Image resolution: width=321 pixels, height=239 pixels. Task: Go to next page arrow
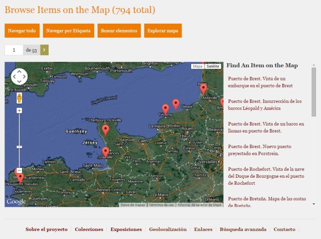[44, 50]
